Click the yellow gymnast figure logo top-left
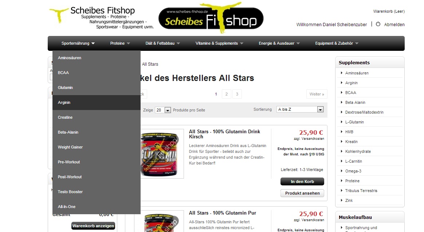Image resolution: width=424 pixels, height=232 pixels. tap(59, 15)
